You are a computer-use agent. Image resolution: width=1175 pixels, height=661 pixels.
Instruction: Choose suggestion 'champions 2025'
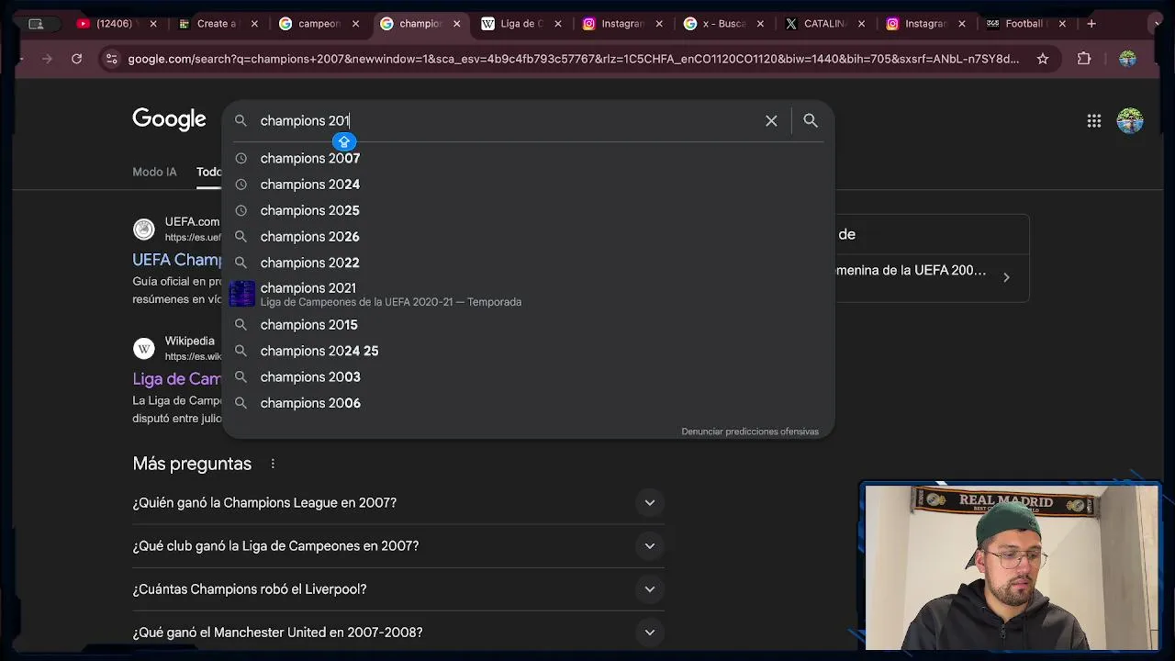coord(528,210)
